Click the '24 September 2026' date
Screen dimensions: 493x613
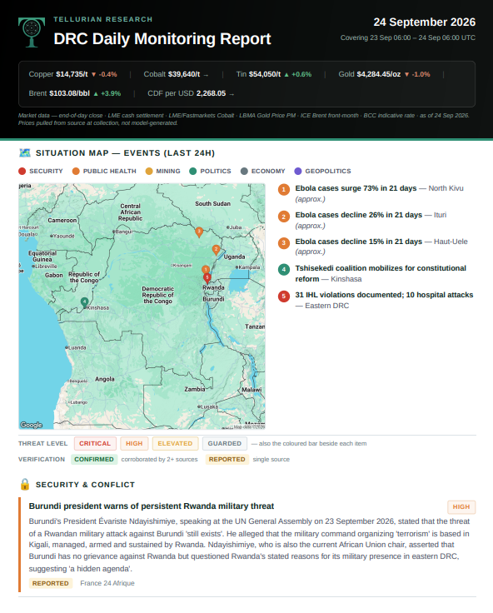(424, 22)
